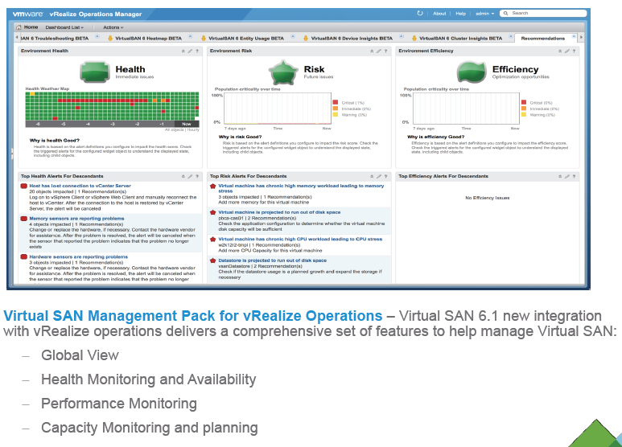622x447 pixels.
Task: Open the chronic high memory workload alert
Action: pyautogui.click(x=301, y=188)
